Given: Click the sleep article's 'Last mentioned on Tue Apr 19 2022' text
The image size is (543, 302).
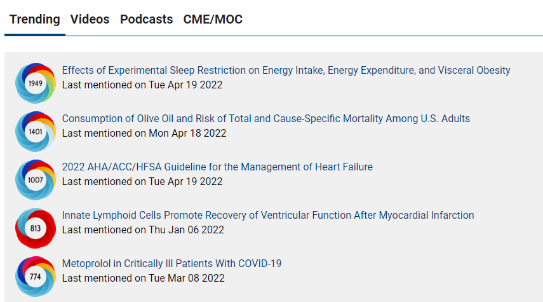Looking at the screenshot, I should (142, 85).
